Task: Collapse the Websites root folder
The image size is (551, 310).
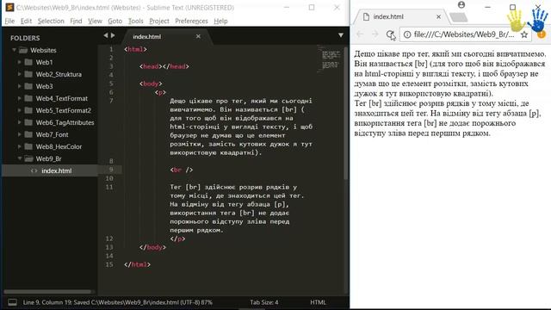Action: (x=14, y=50)
